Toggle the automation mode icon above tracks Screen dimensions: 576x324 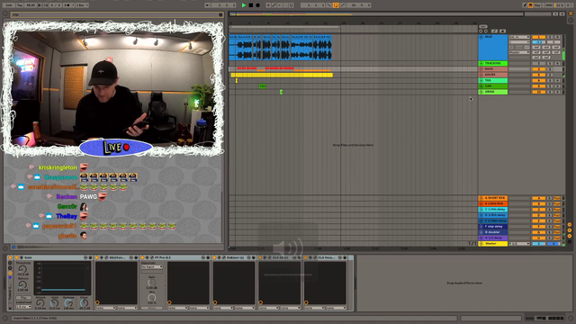click(494, 31)
